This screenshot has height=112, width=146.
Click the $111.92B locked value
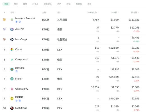click(134, 20)
